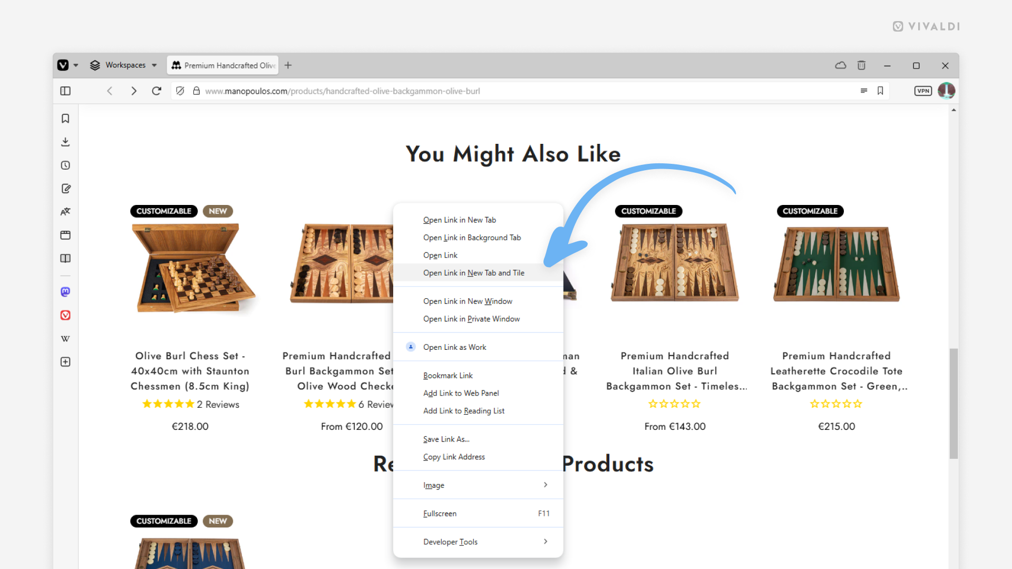Screen dimensions: 1012x569
Task: Open the Bookmarks panel
Action: 65,119
